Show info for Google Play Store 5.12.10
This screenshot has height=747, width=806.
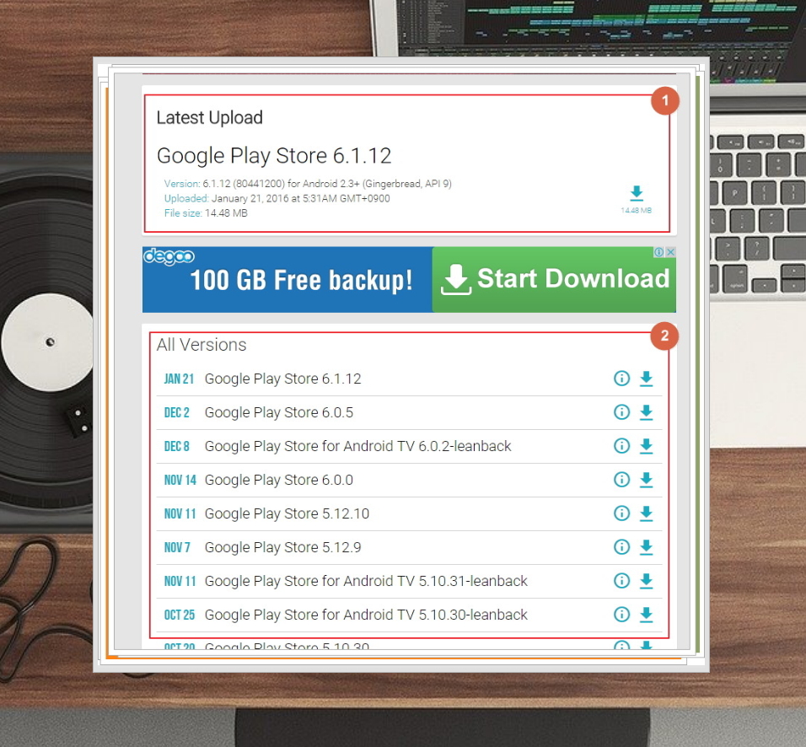click(x=621, y=513)
